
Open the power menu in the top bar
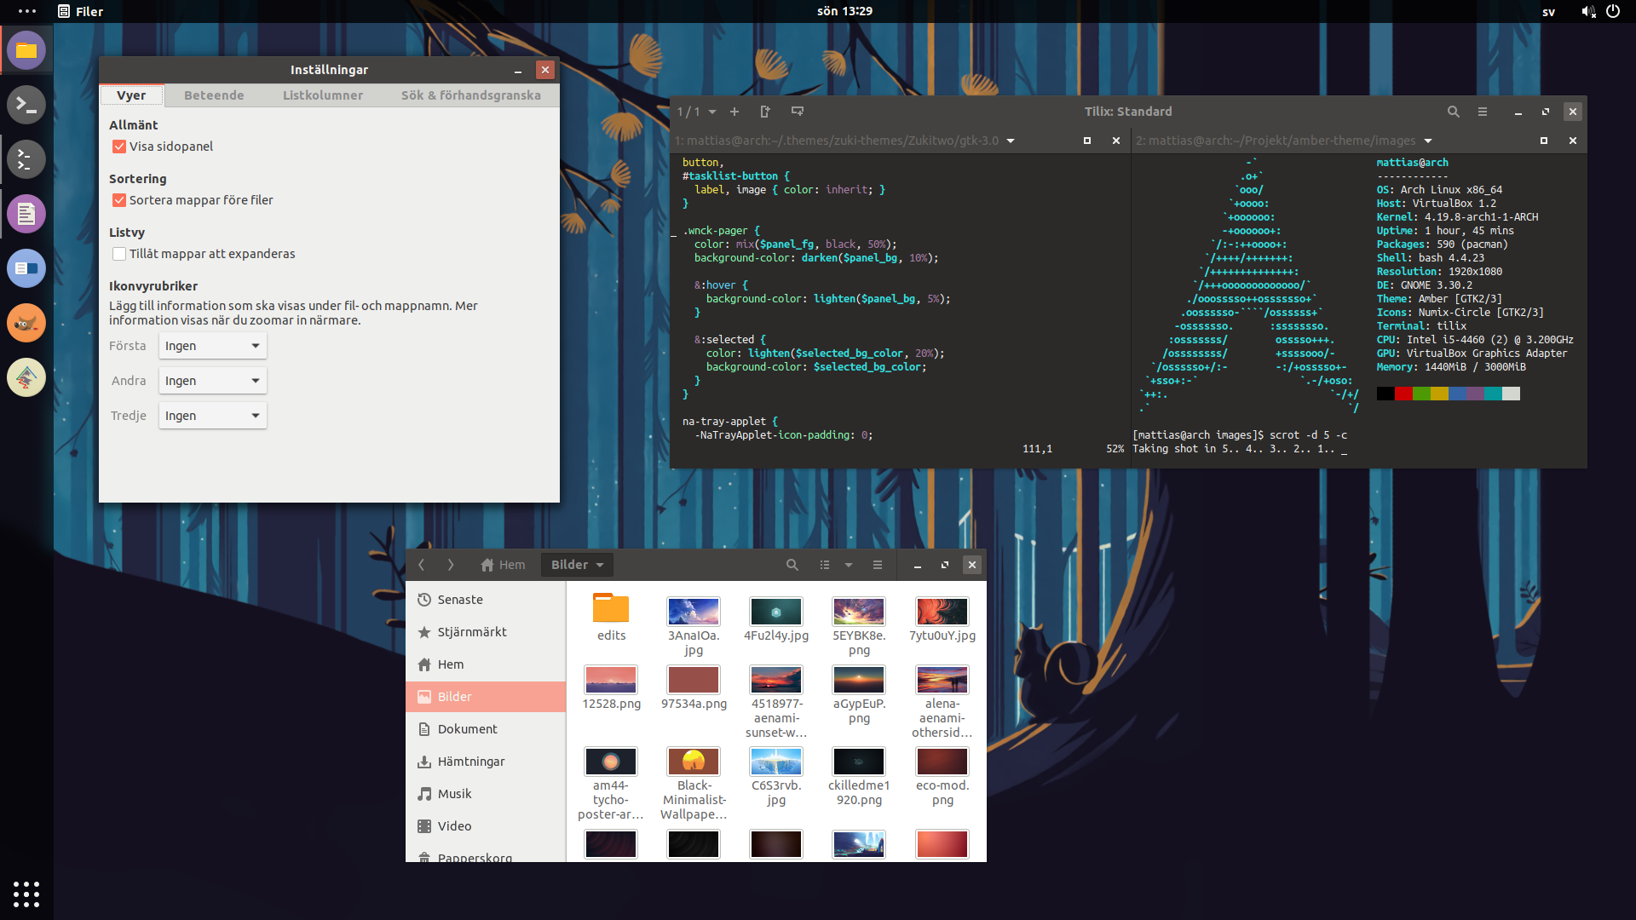pos(1613,11)
